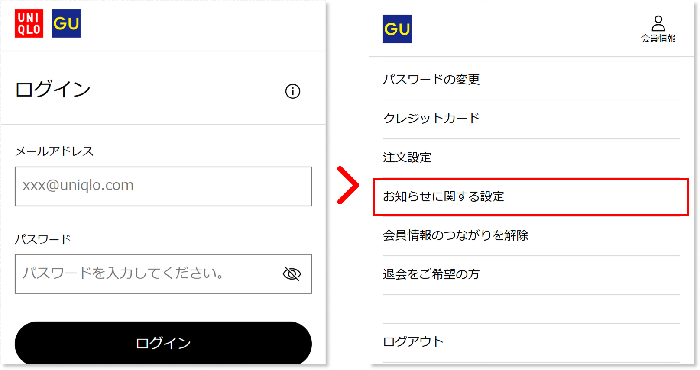This screenshot has width=700, height=370.
Task: Toggle password visibility eye icon
Action: coord(292,273)
